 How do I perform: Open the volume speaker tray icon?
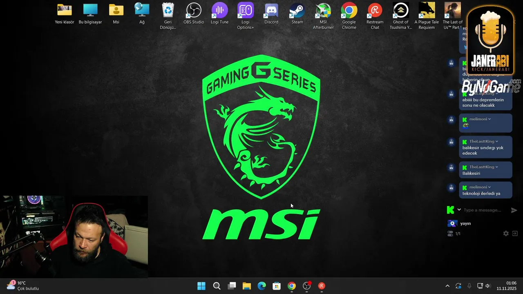(x=487, y=286)
